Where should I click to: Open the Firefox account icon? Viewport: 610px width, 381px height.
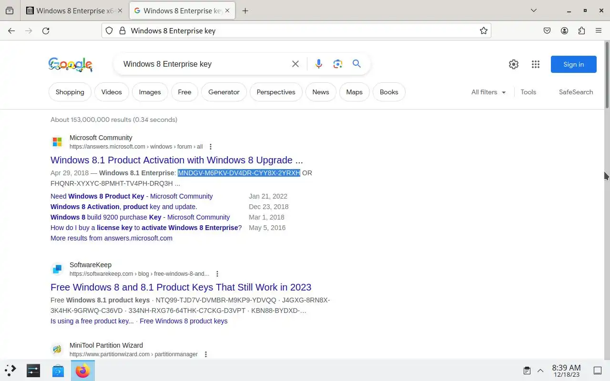564,30
